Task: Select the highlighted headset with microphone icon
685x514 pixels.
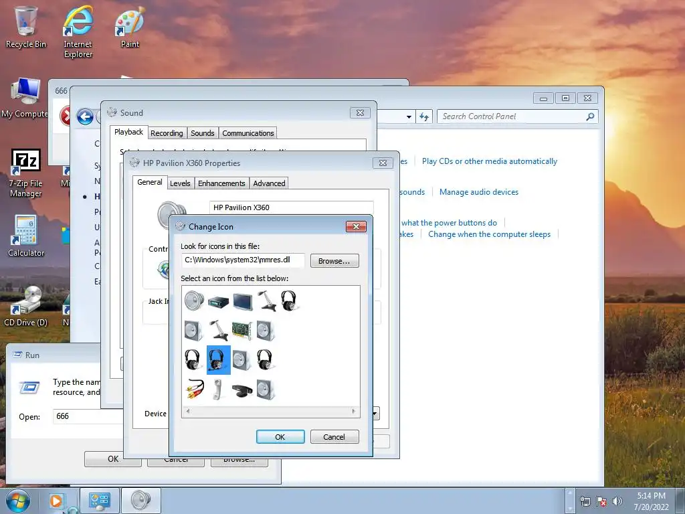Action: coord(219,360)
